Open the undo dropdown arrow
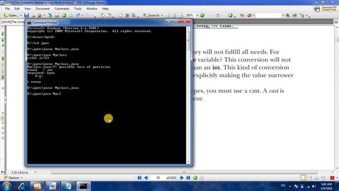The height and width of the screenshot is (191, 339). pyautogui.click(x=83, y=15)
